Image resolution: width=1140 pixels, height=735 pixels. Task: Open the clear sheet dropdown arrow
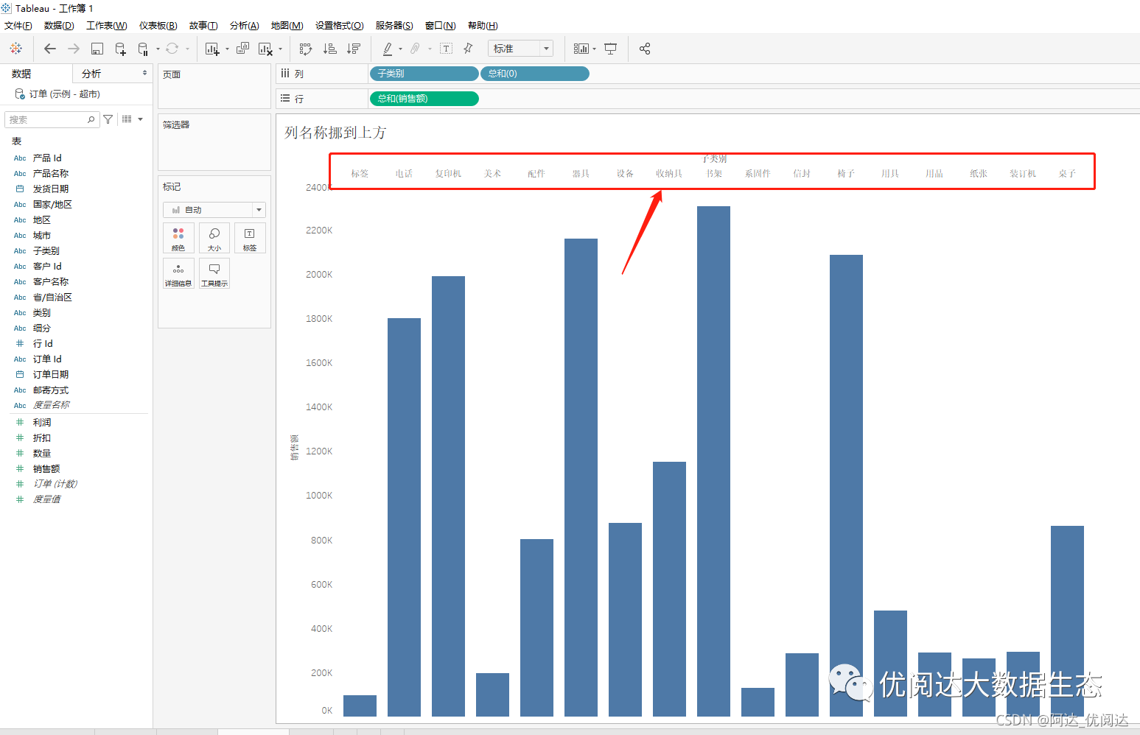pyautogui.click(x=280, y=49)
